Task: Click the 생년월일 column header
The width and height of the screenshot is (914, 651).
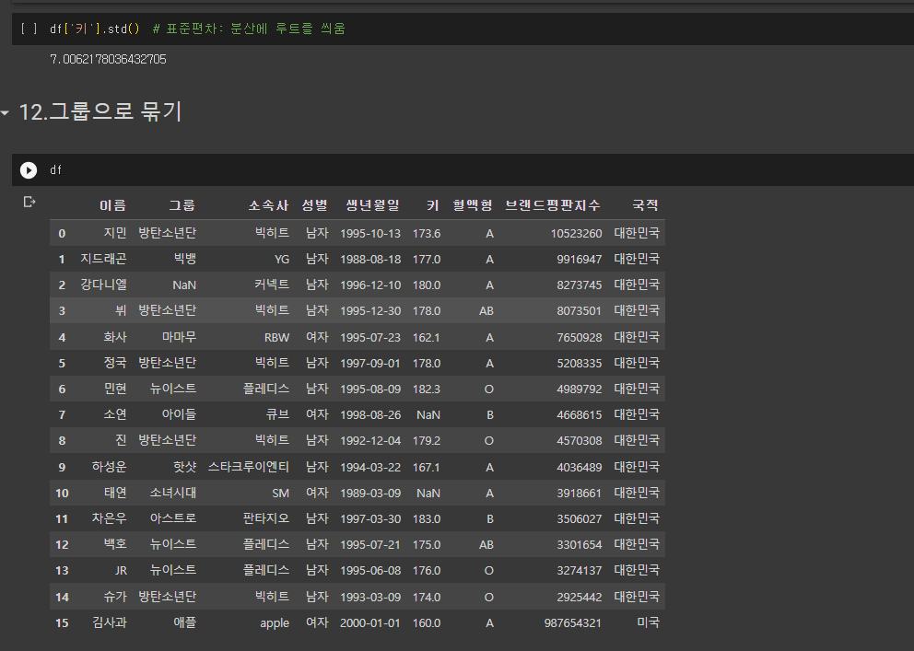Action: pyautogui.click(x=373, y=205)
